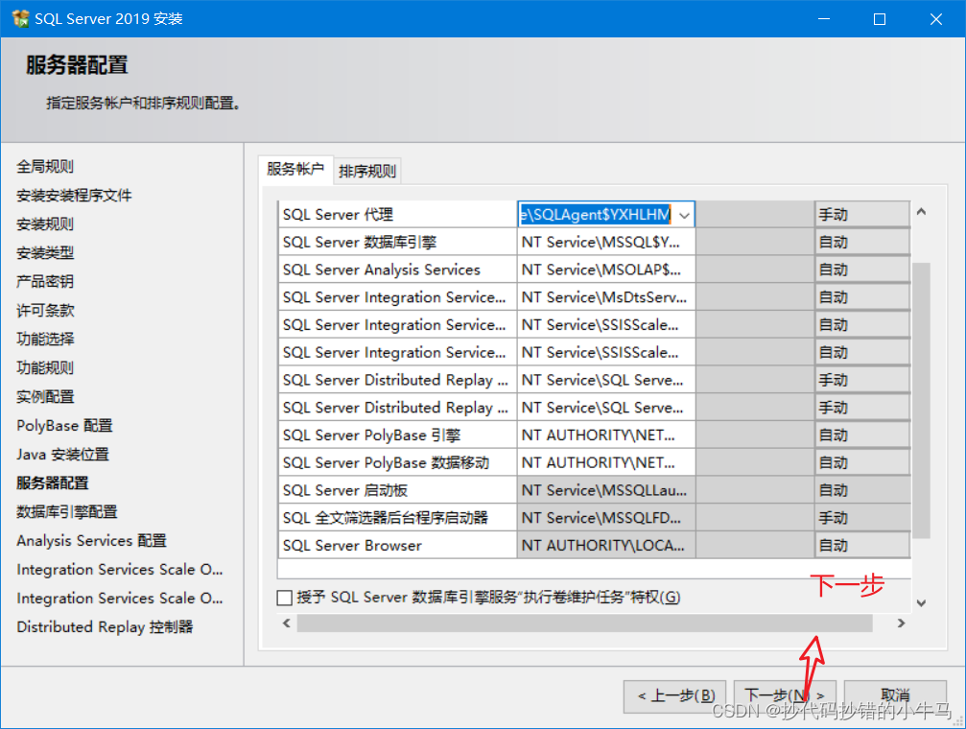Go to Distributed Replay 控制器 step

105,627
